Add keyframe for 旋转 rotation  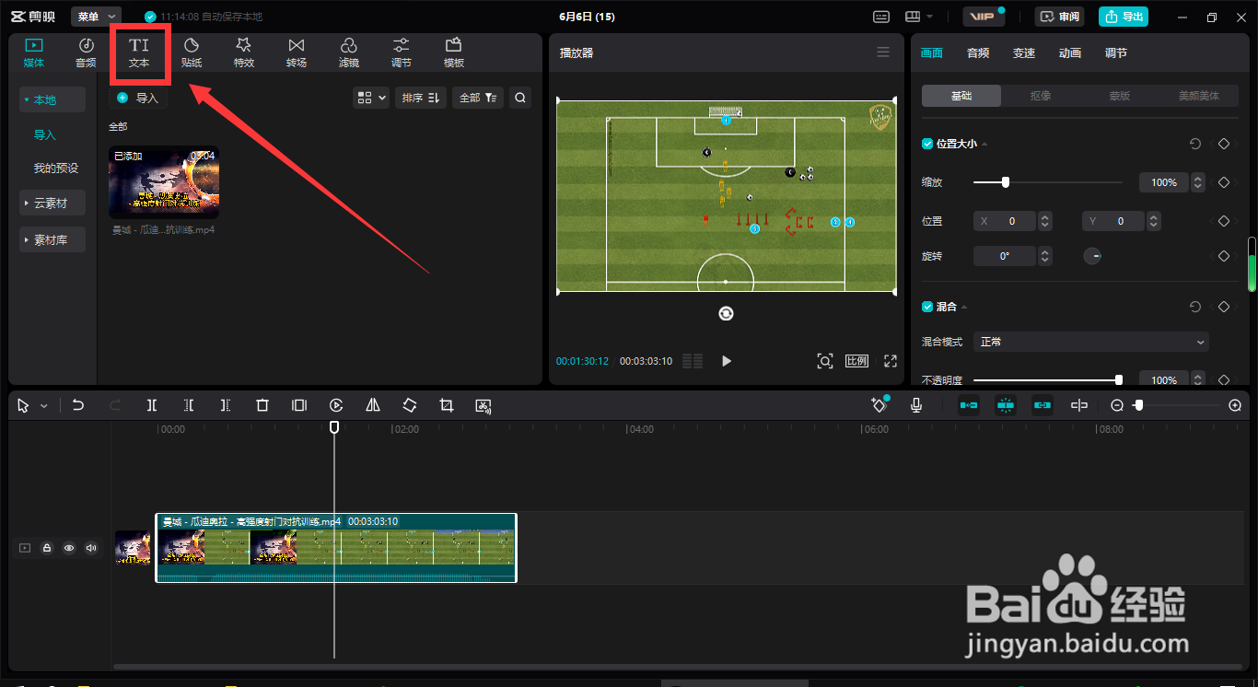1224,256
